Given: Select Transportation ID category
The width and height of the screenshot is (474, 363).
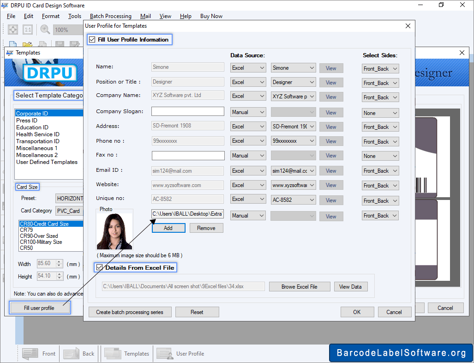Looking at the screenshot, I should [38, 141].
